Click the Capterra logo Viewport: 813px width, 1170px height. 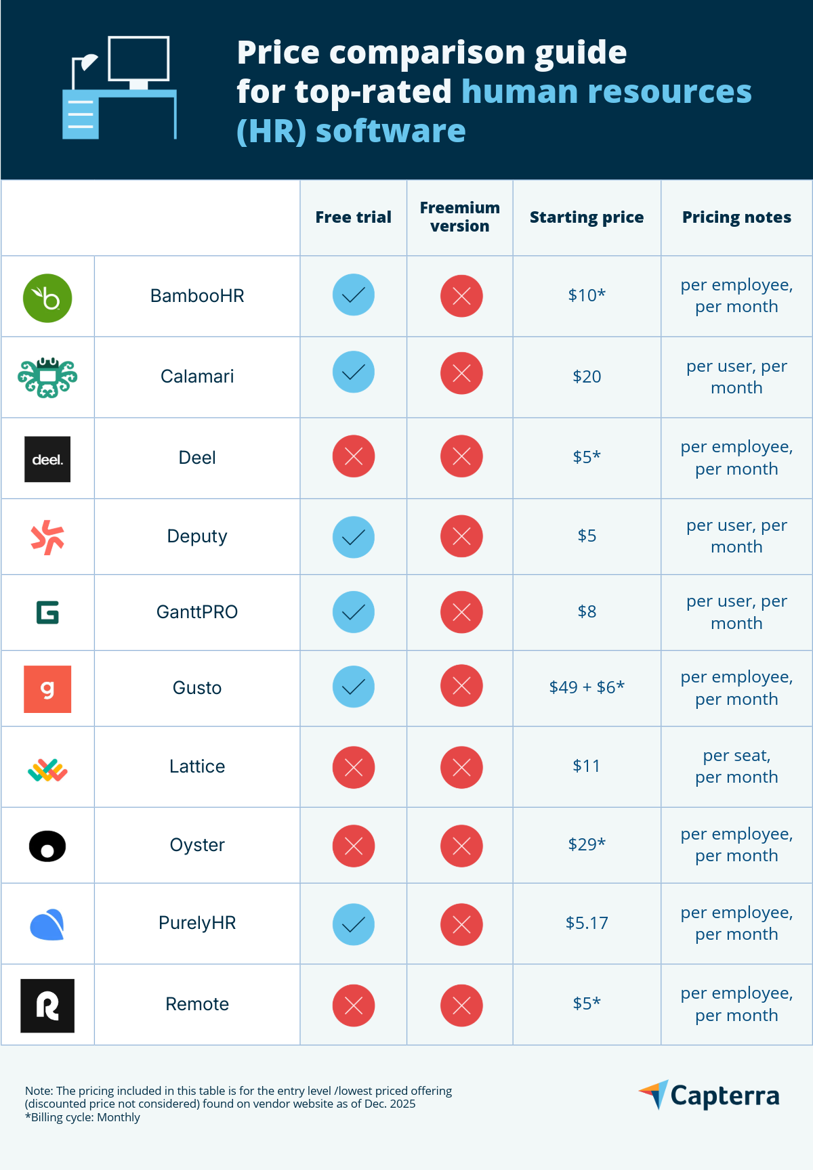709,1095
